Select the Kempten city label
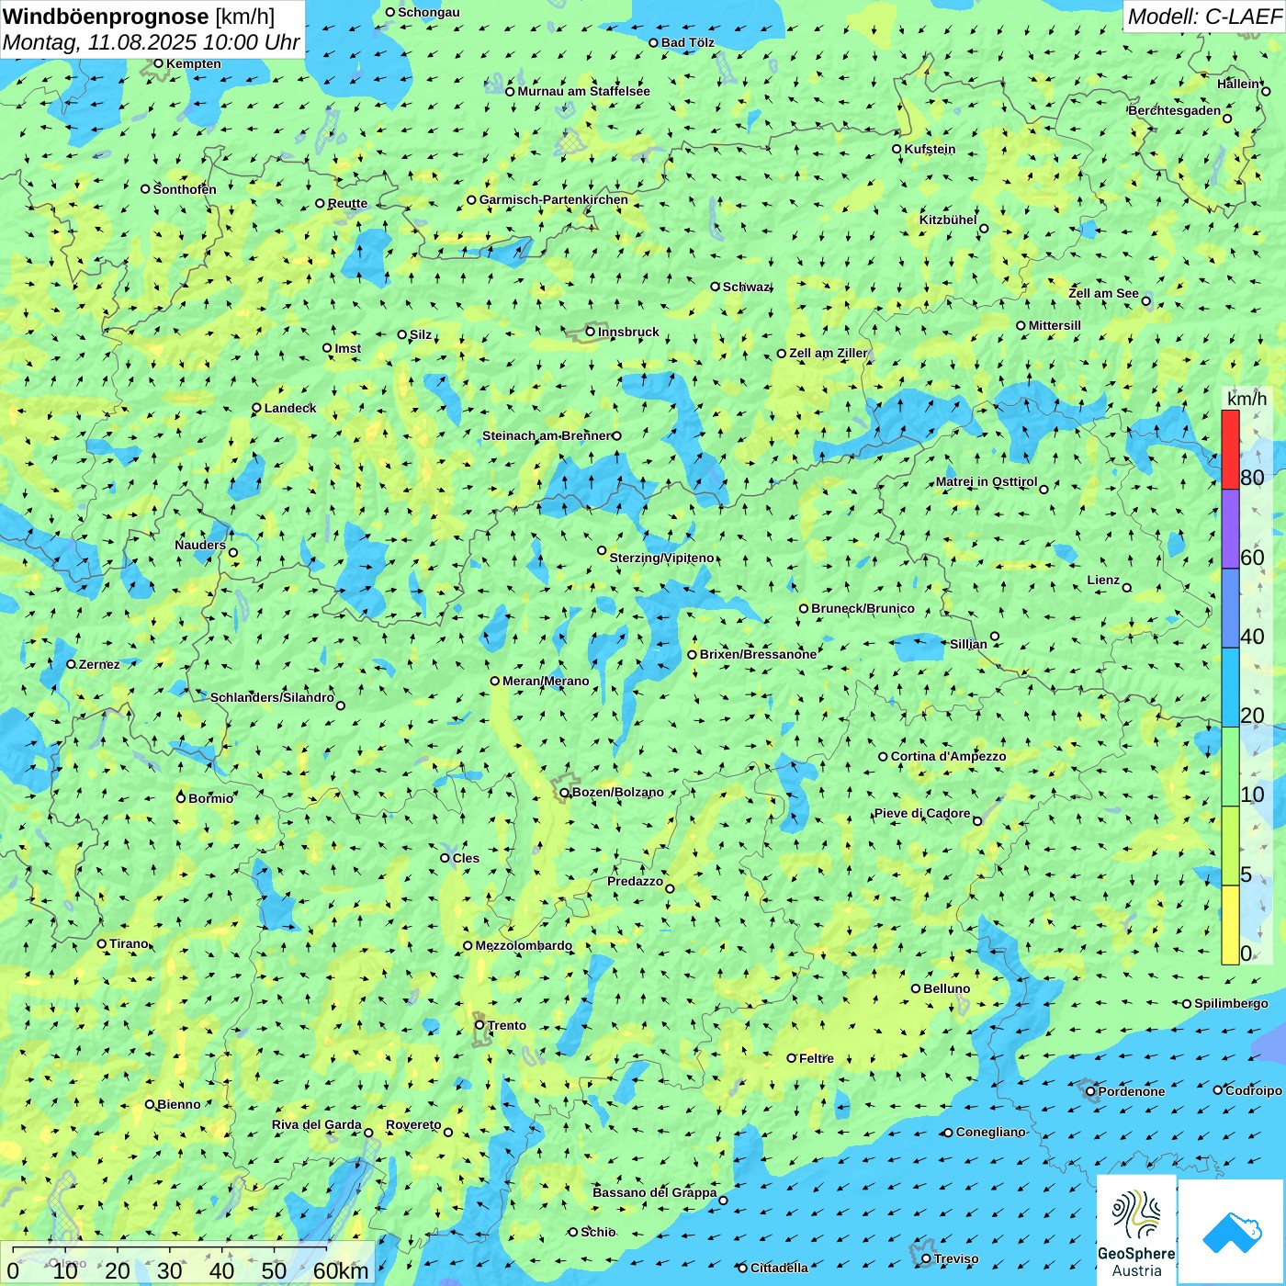This screenshot has height=1286, width=1286. 193,63
